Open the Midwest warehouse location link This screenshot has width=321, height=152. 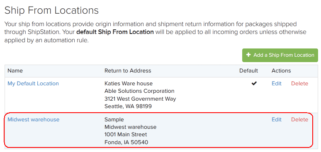tap(33, 119)
